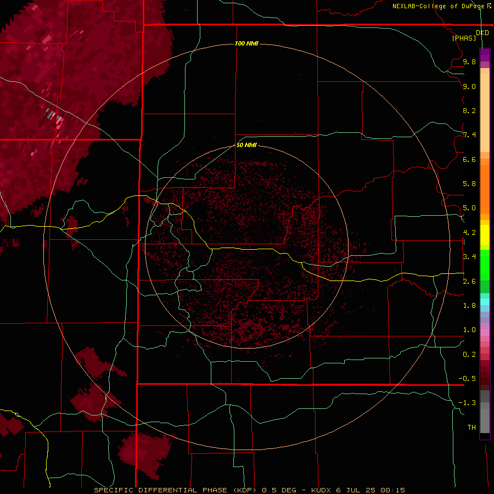Click SPECIFIC DIFFERENTIAL PHASE (KDP) in the caption

(175, 490)
